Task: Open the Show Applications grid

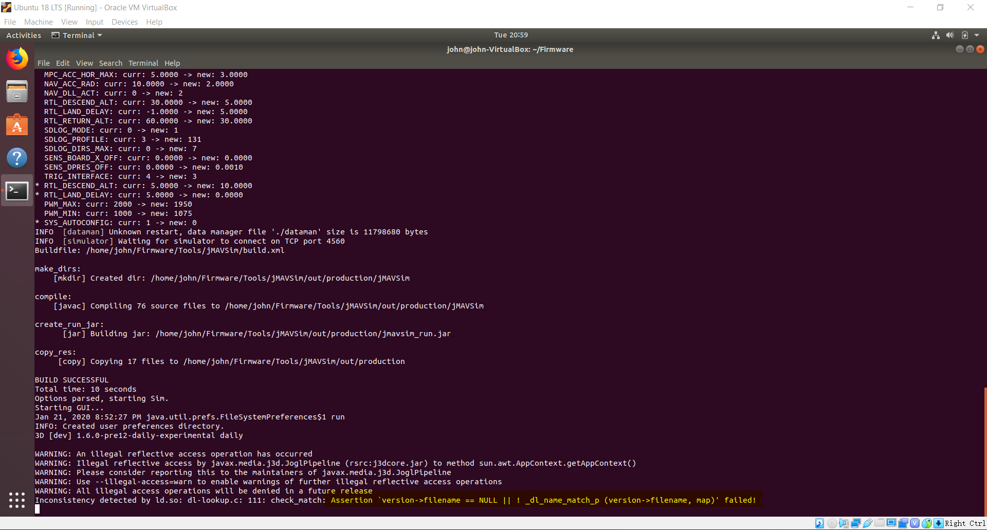Action: click(x=17, y=500)
